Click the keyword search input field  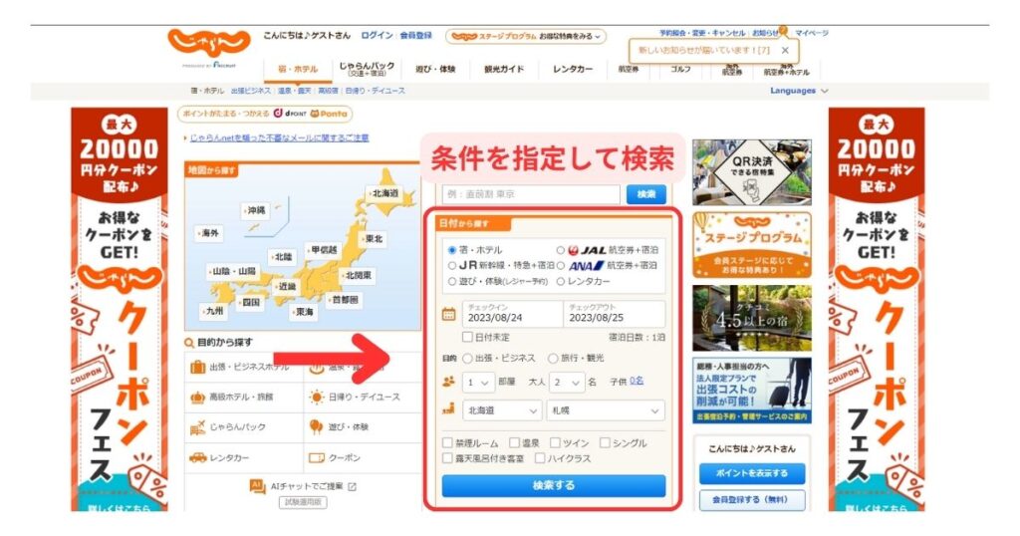532,194
